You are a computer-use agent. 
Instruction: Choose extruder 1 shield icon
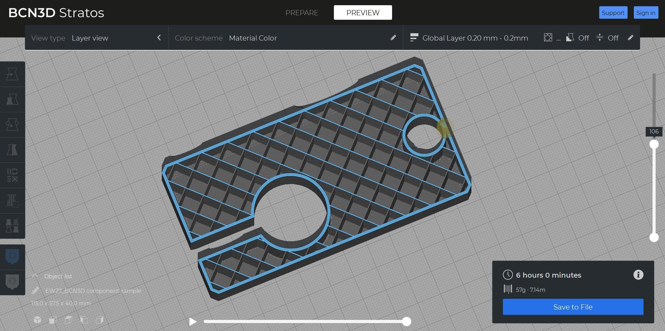12,257
